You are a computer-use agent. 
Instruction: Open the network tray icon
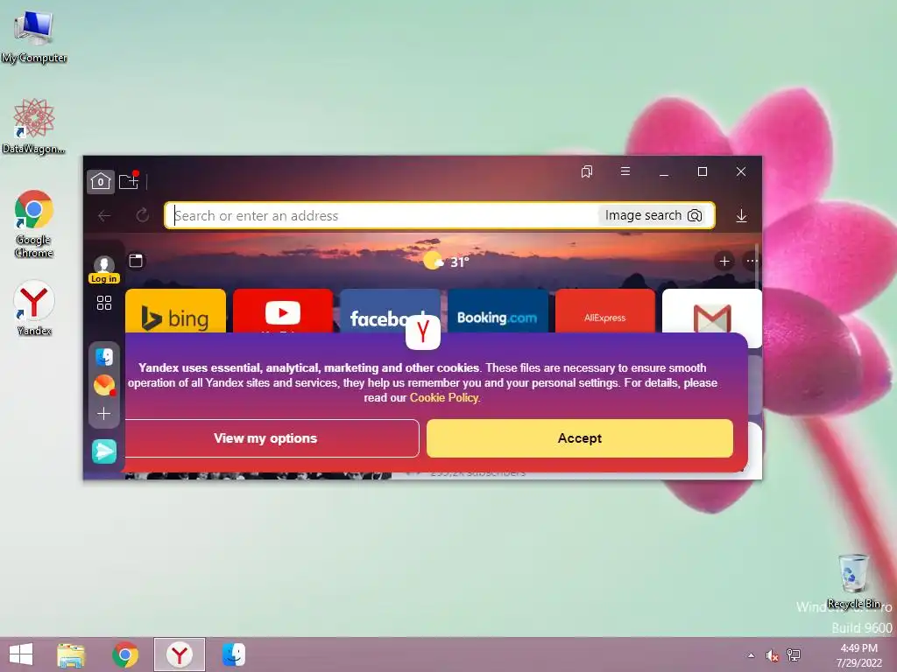794,654
